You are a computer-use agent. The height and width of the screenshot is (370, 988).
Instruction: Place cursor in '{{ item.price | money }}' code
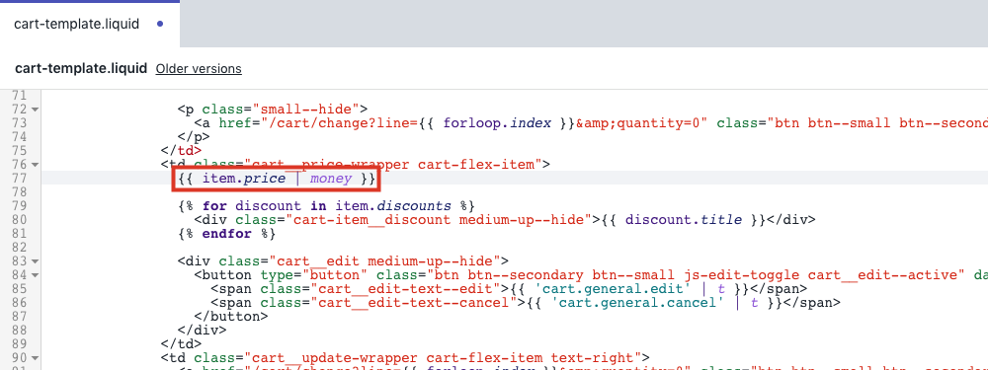pyautogui.click(x=277, y=179)
